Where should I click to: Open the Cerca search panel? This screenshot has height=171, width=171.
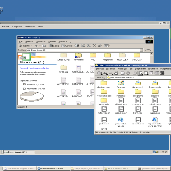(54, 46)
